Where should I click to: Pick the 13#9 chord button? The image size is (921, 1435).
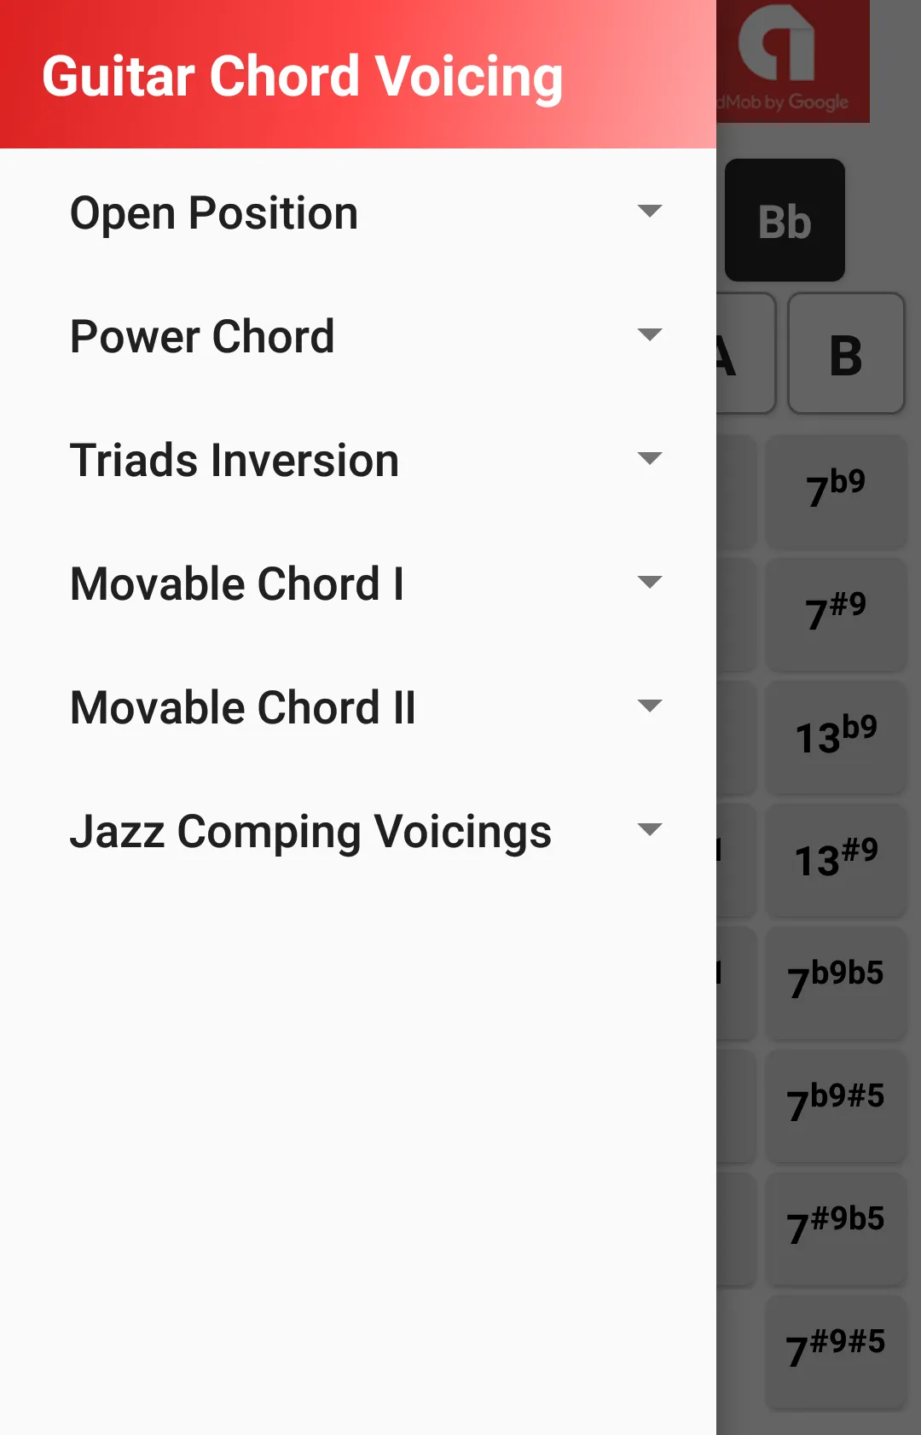pyautogui.click(x=836, y=859)
